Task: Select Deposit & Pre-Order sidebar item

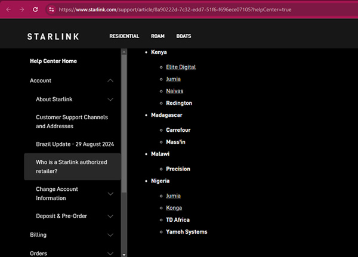Action: point(61,216)
